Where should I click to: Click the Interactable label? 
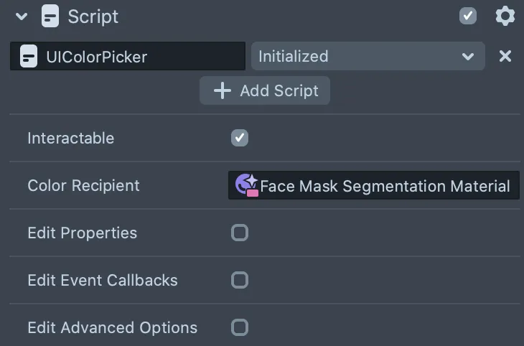(x=71, y=138)
